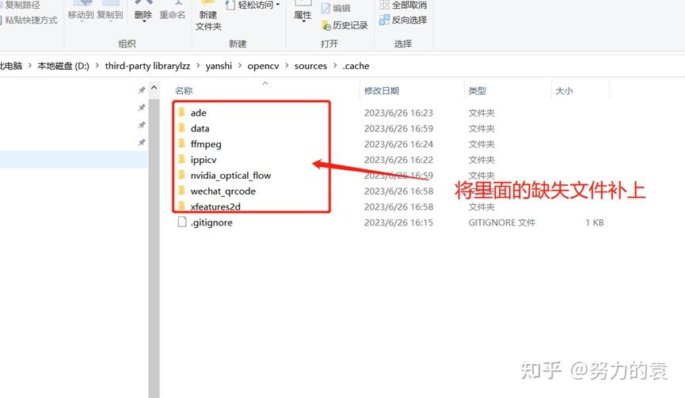Click the first pin icon in navigation pane
Screen dimensions: 685x398
click(142, 90)
